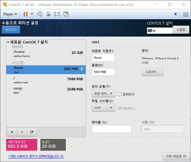Click the 용량 500 MiB input field
The width and height of the screenshot is (191, 162).
tap(103, 72)
